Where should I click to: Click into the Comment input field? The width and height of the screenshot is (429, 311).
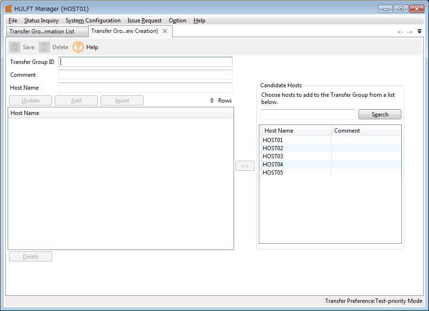pyautogui.click(x=145, y=75)
